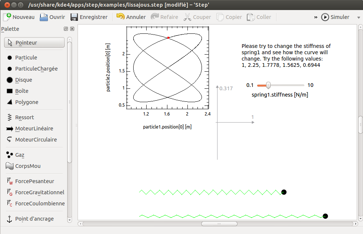Select the ForcePesanteur item

34,181
